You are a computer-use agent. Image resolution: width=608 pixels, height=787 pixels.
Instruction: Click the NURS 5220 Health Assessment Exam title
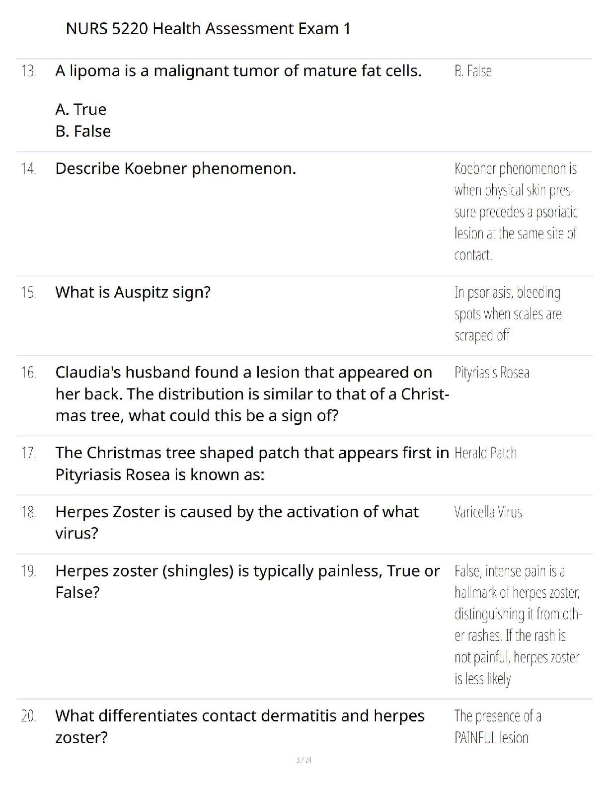[x=208, y=28]
